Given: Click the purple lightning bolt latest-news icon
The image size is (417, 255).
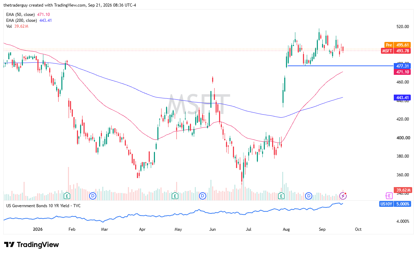Looking at the screenshot, I should 343,196.
